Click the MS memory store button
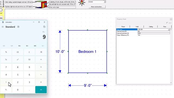The height and width of the screenshot is (98, 174). (x=35, y=46)
